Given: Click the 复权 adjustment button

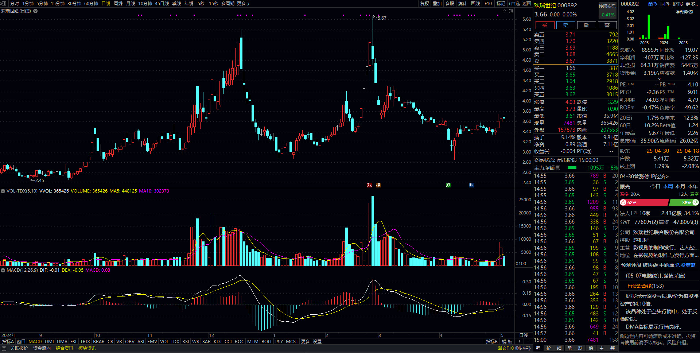Looking at the screenshot, I should pos(425,3).
